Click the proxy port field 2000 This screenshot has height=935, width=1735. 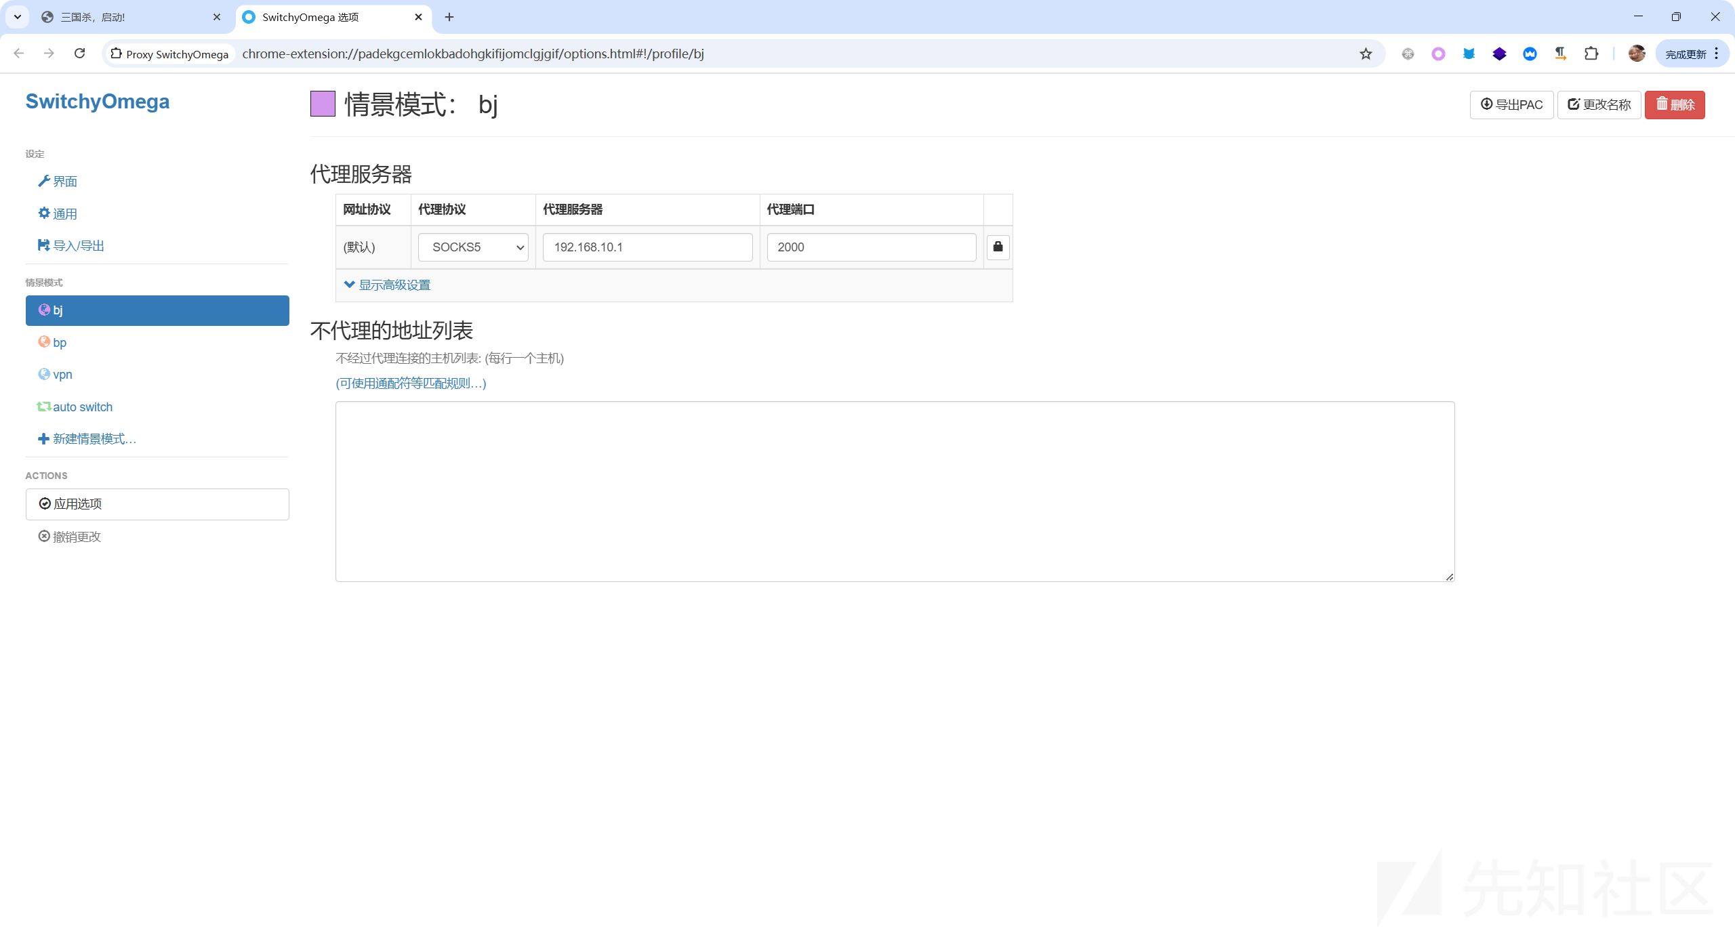click(x=872, y=247)
